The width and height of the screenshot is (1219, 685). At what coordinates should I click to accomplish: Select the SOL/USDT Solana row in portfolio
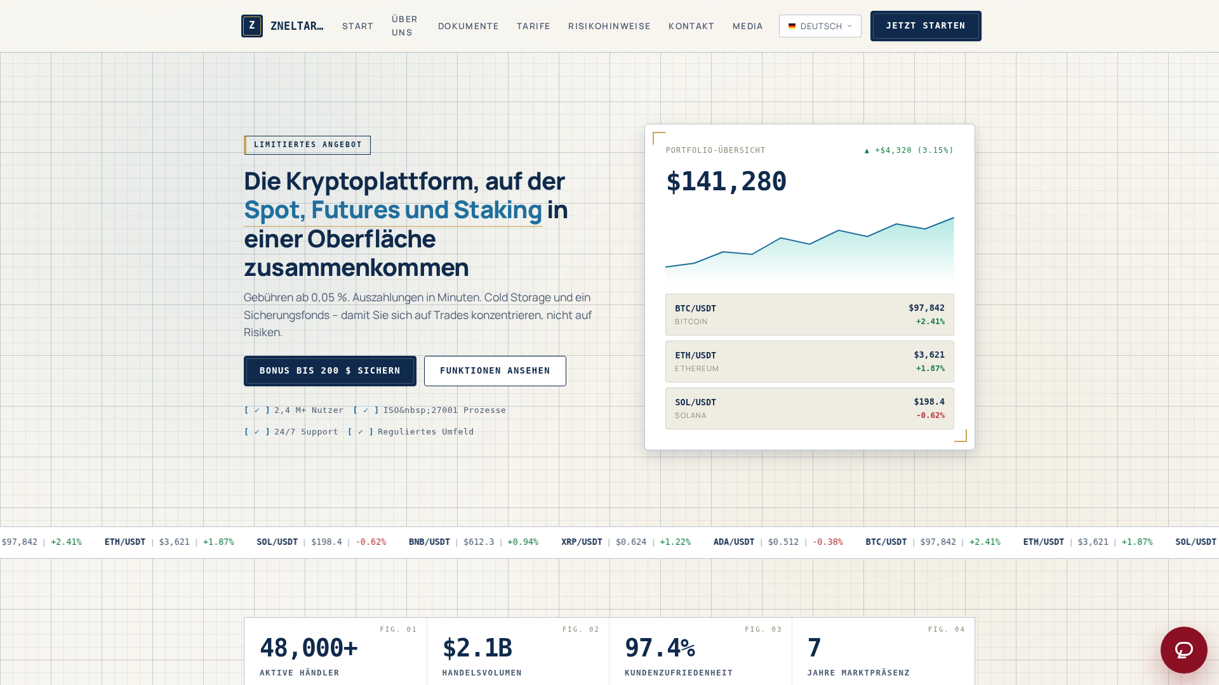coord(809,408)
